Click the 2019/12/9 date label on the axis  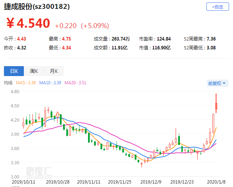[x=151, y=182]
